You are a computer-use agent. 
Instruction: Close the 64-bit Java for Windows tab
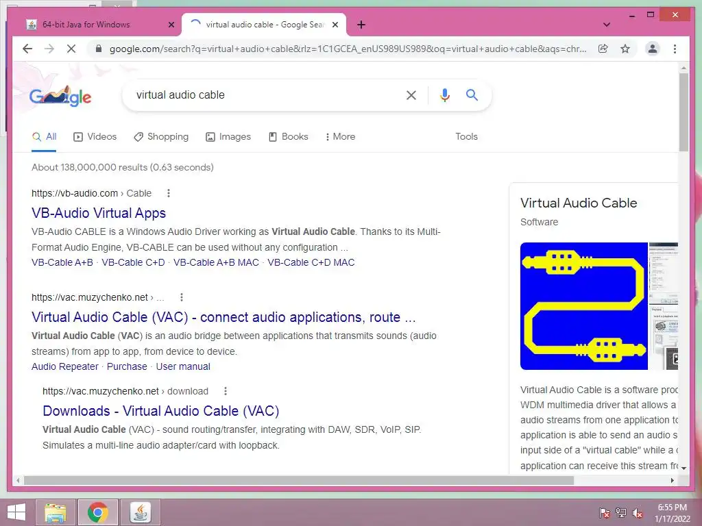(171, 25)
